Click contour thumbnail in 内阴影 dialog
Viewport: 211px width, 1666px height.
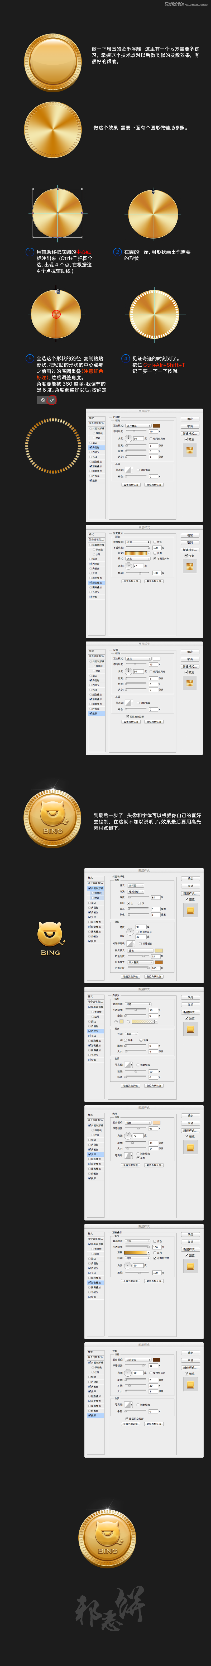[128, 470]
